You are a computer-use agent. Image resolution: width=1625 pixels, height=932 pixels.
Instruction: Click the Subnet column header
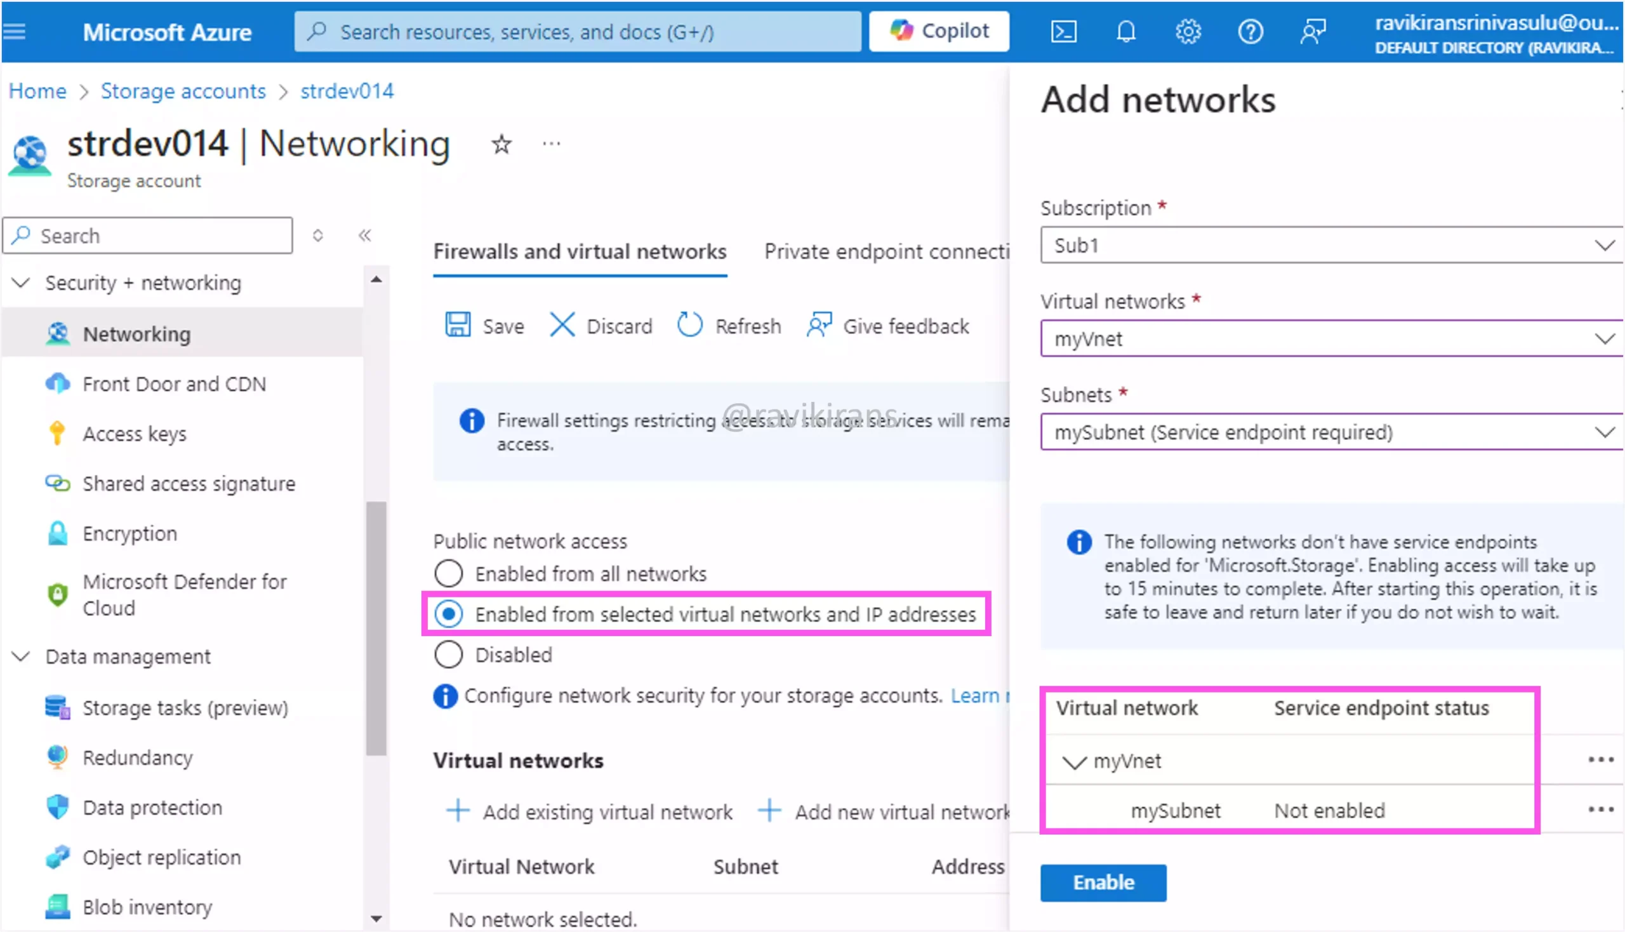(x=746, y=867)
